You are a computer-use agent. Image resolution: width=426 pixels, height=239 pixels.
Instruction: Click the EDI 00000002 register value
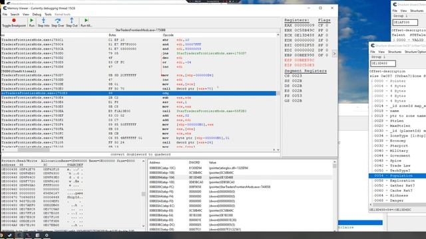(300, 50)
